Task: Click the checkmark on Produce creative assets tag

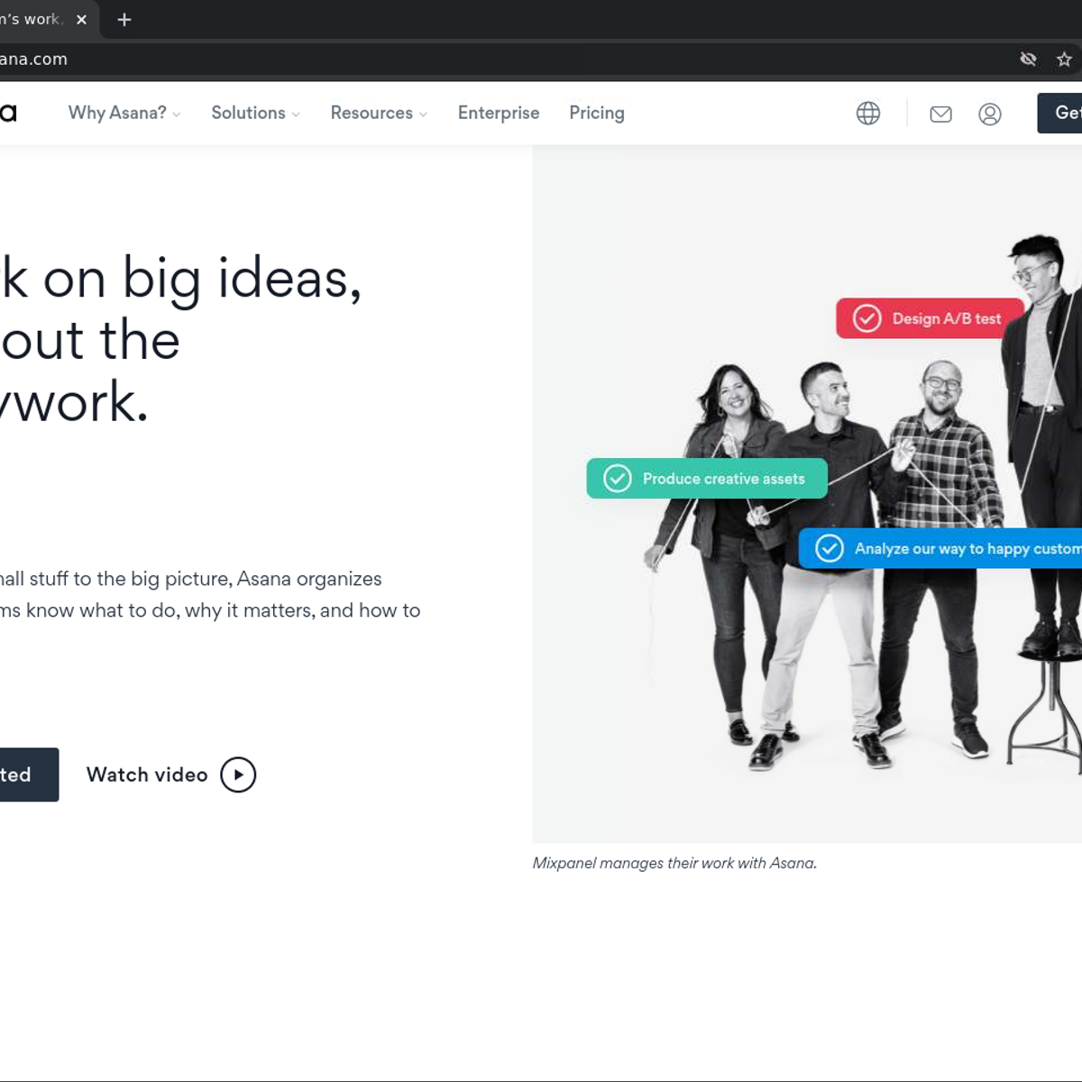Action: (618, 479)
